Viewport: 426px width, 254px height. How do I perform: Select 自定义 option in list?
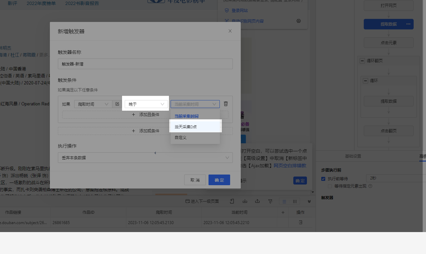[195, 137]
